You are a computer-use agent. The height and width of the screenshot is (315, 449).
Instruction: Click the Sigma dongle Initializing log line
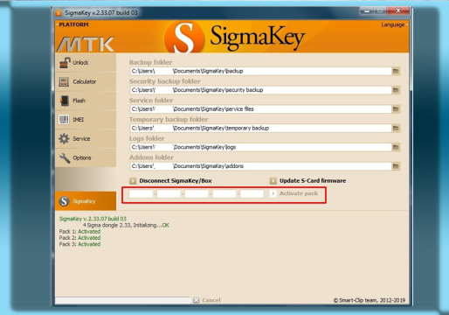[126, 225]
